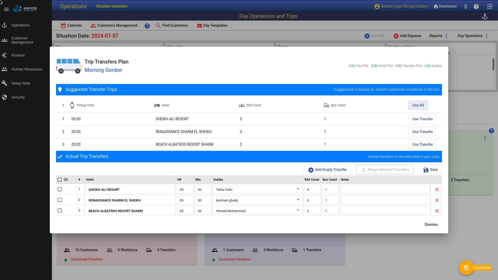Expand the Guides dropdown for Sheikh Ali Resort

(x=297, y=189)
